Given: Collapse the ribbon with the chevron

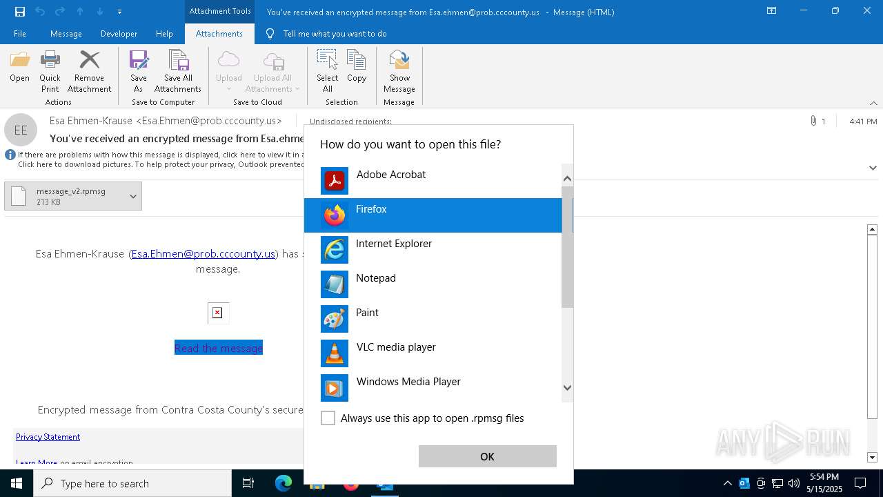Looking at the screenshot, I should (873, 103).
